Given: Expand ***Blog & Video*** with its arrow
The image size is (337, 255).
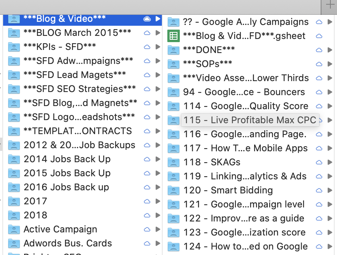Looking at the screenshot, I should (158, 19).
